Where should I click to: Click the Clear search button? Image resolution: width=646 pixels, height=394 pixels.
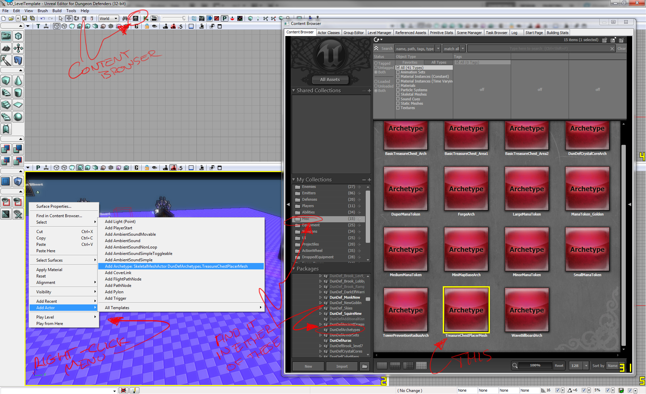[621, 48]
